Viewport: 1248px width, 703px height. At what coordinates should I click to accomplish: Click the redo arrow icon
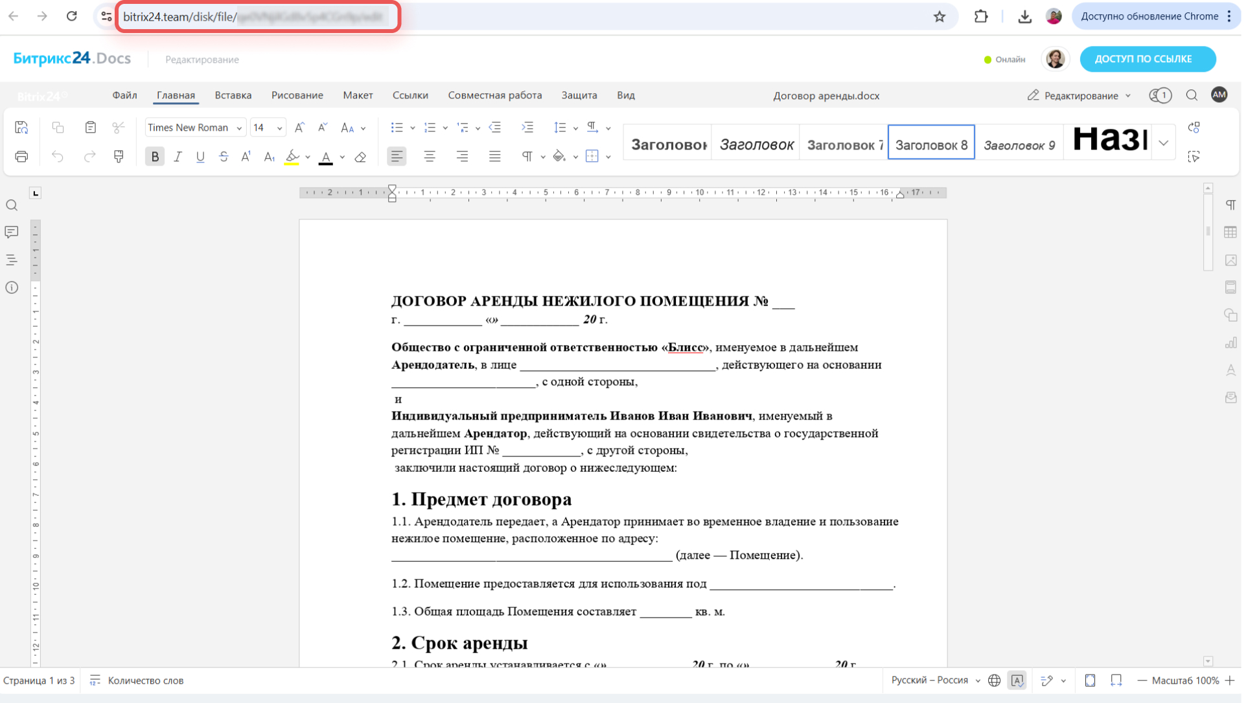(x=89, y=157)
